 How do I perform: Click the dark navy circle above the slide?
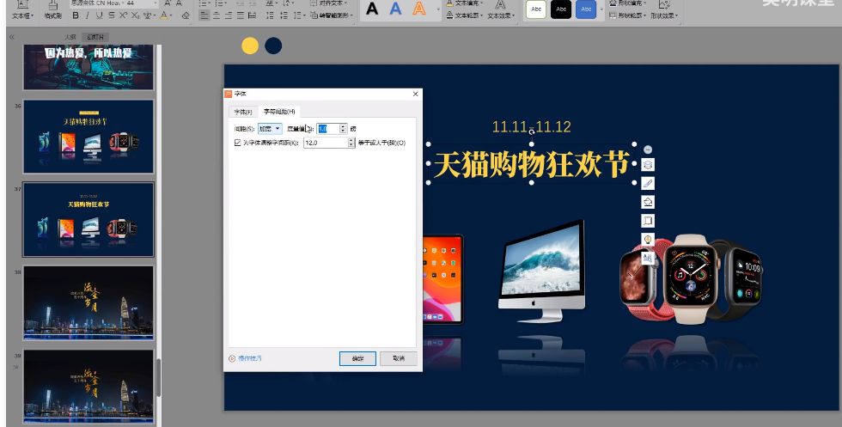click(x=273, y=46)
